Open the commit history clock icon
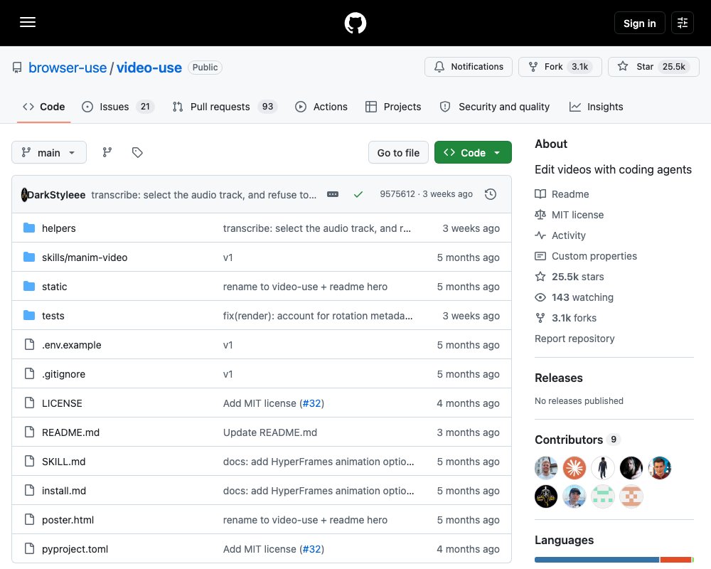The height and width of the screenshot is (569, 711). coord(490,194)
